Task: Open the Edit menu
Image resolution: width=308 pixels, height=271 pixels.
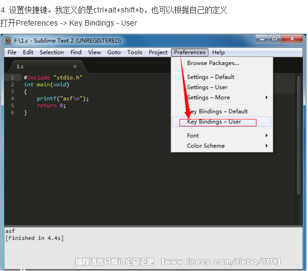Action: click(x=28, y=52)
